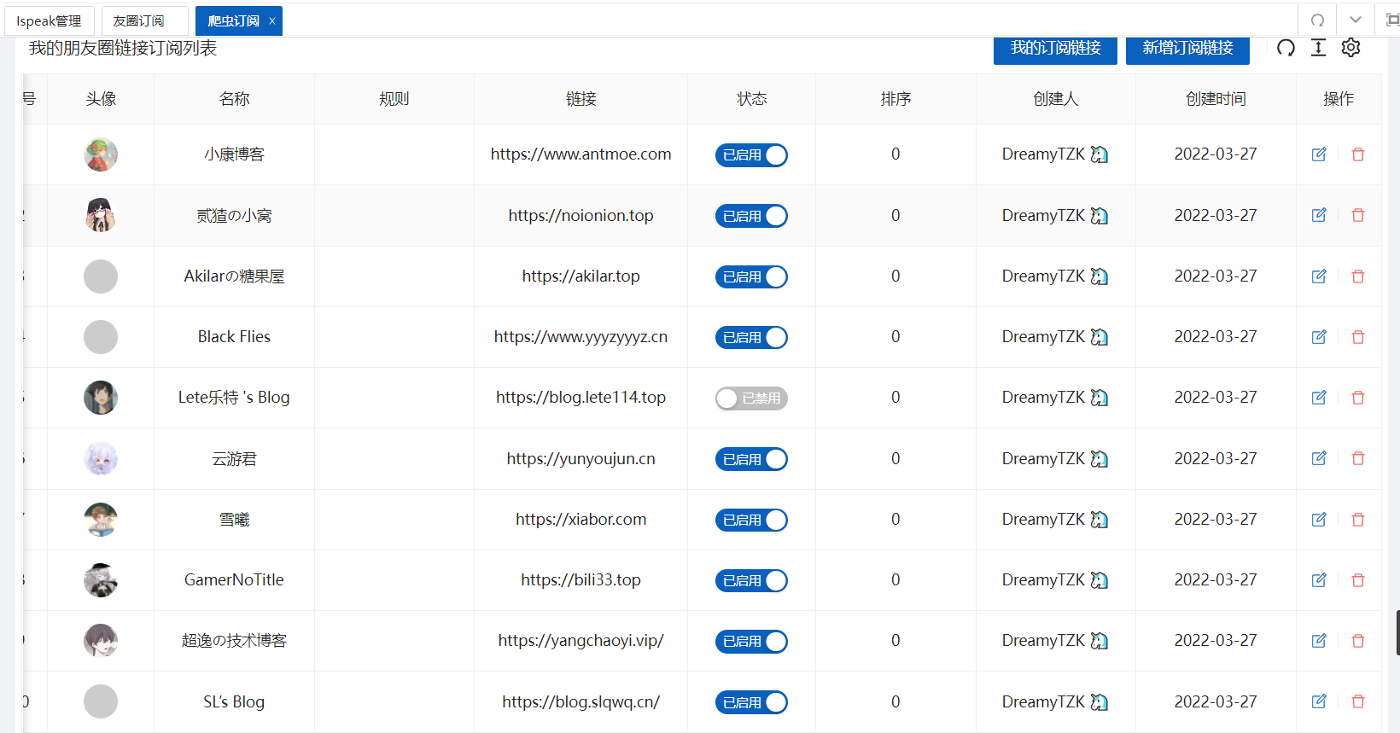Click the vertical page scrollbar
The image size is (1400, 733).
[1397, 632]
